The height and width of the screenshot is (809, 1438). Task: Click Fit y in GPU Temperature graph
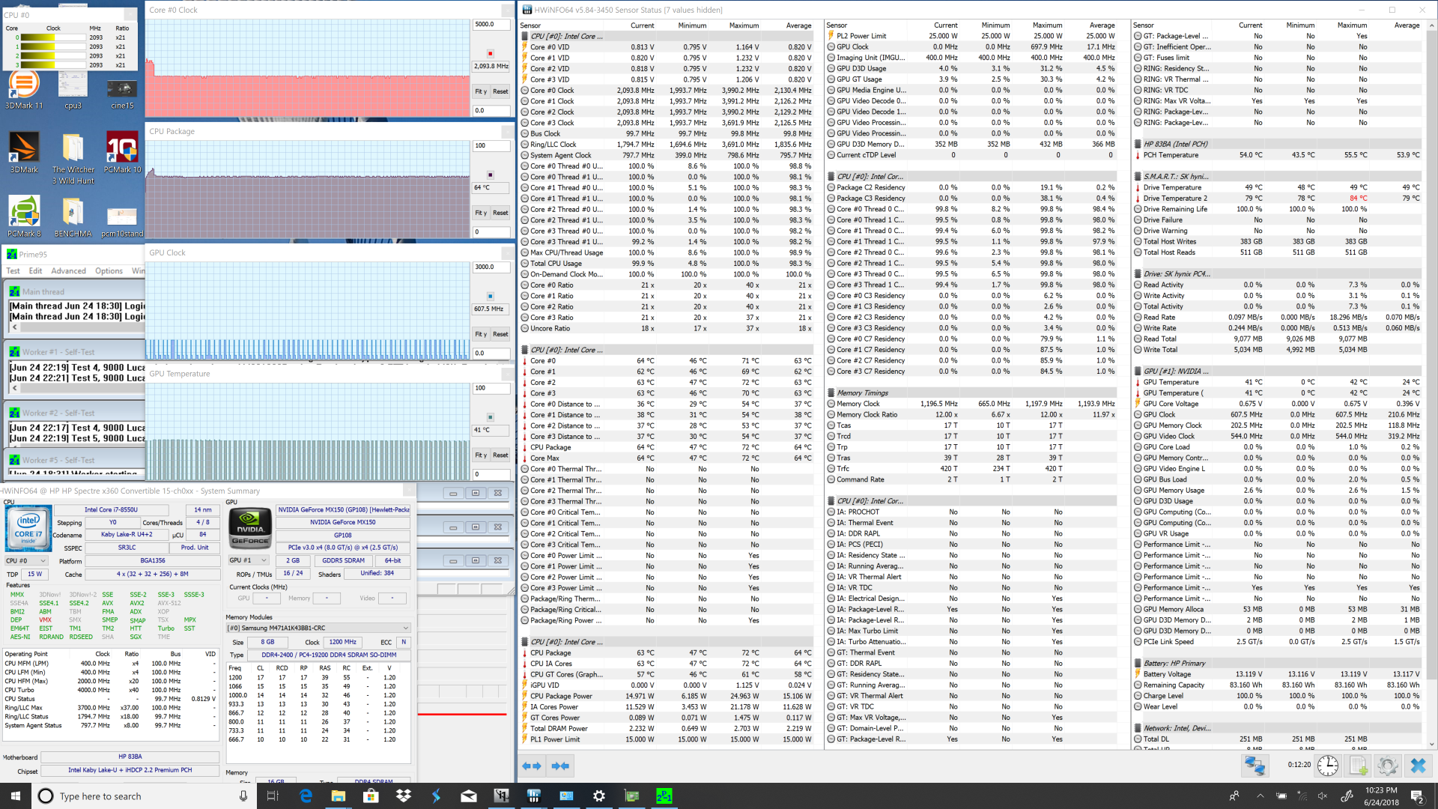[x=481, y=455]
